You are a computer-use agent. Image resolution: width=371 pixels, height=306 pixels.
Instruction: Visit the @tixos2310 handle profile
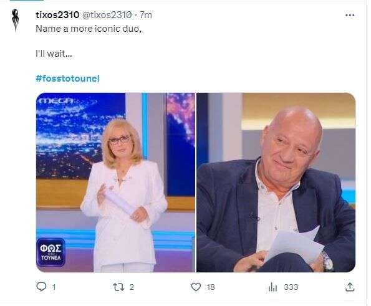click(107, 15)
